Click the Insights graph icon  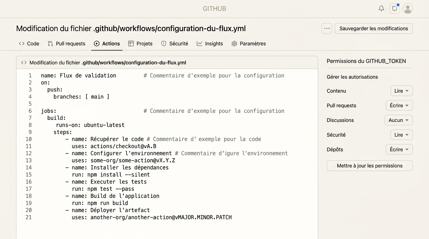click(200, 44)
